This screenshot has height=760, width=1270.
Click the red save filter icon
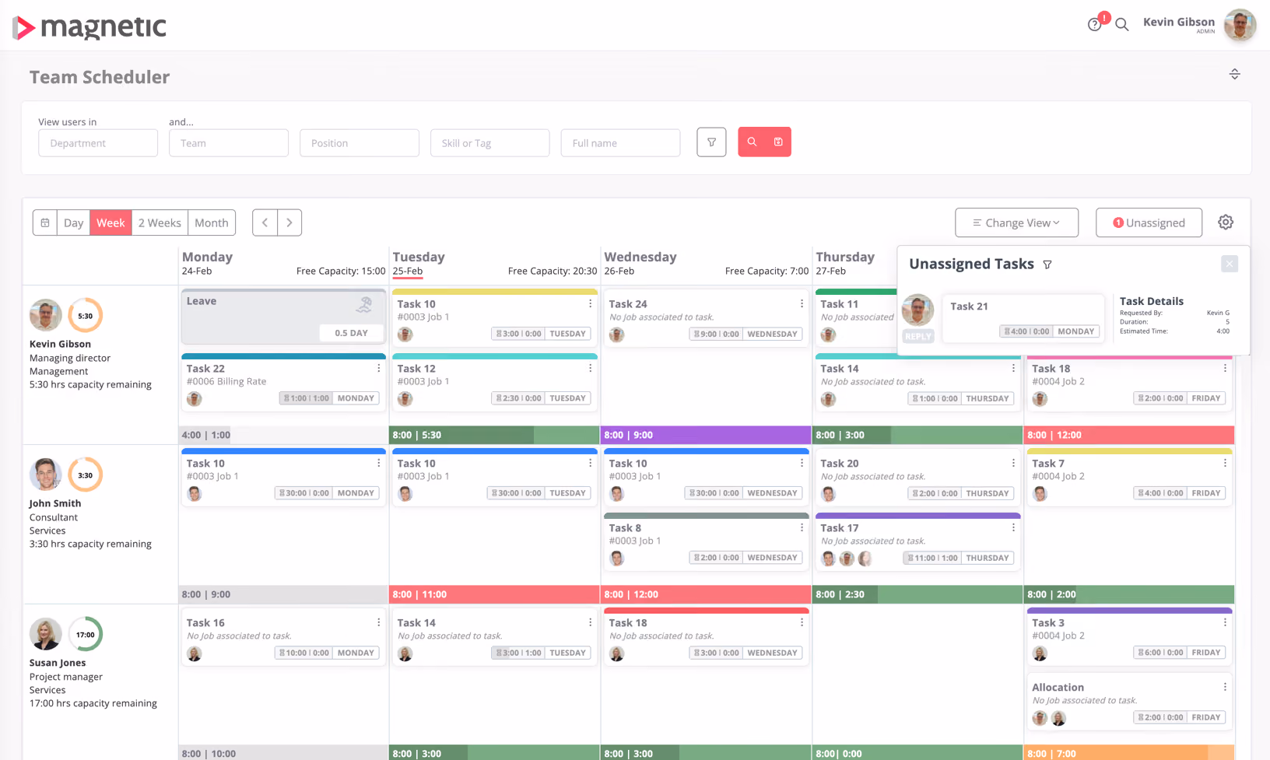(x=778, y=142)
